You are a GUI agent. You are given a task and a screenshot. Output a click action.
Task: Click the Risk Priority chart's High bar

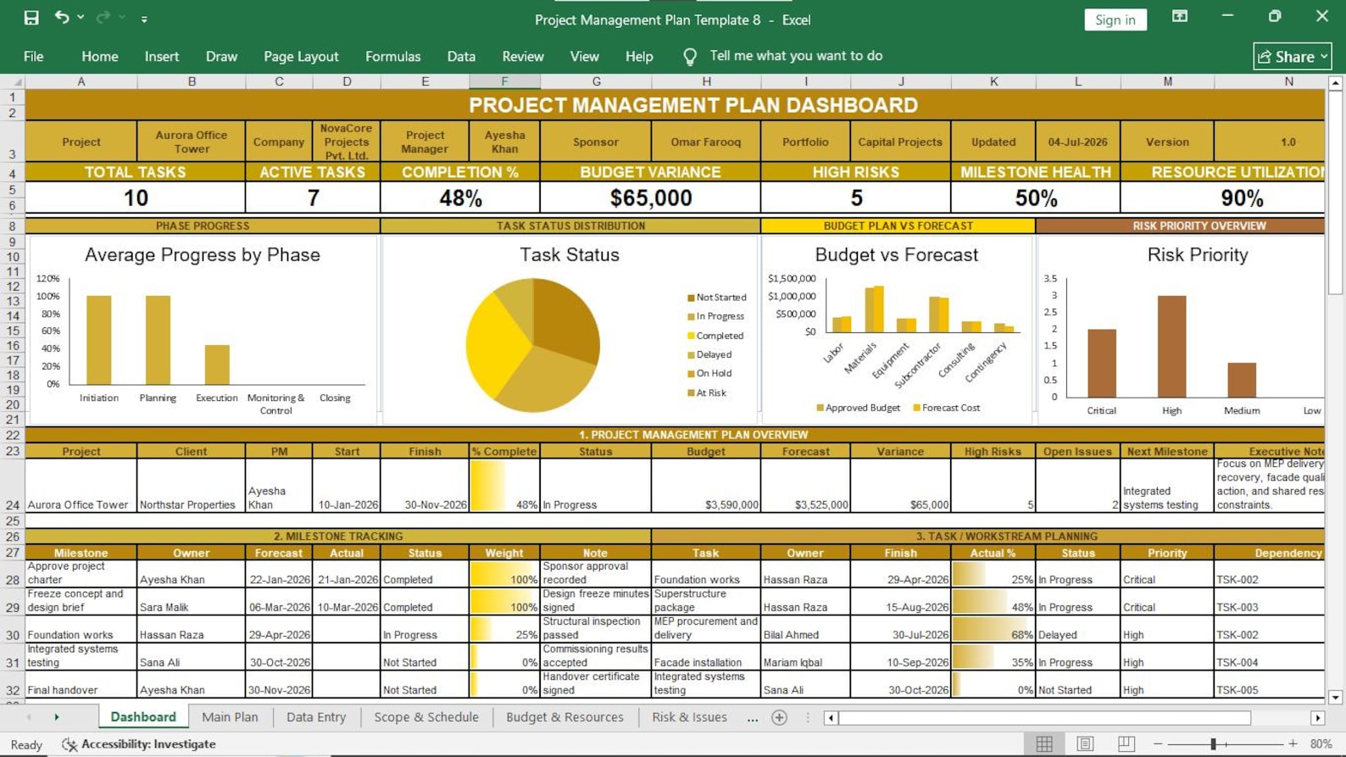[x=1171, y=346]
